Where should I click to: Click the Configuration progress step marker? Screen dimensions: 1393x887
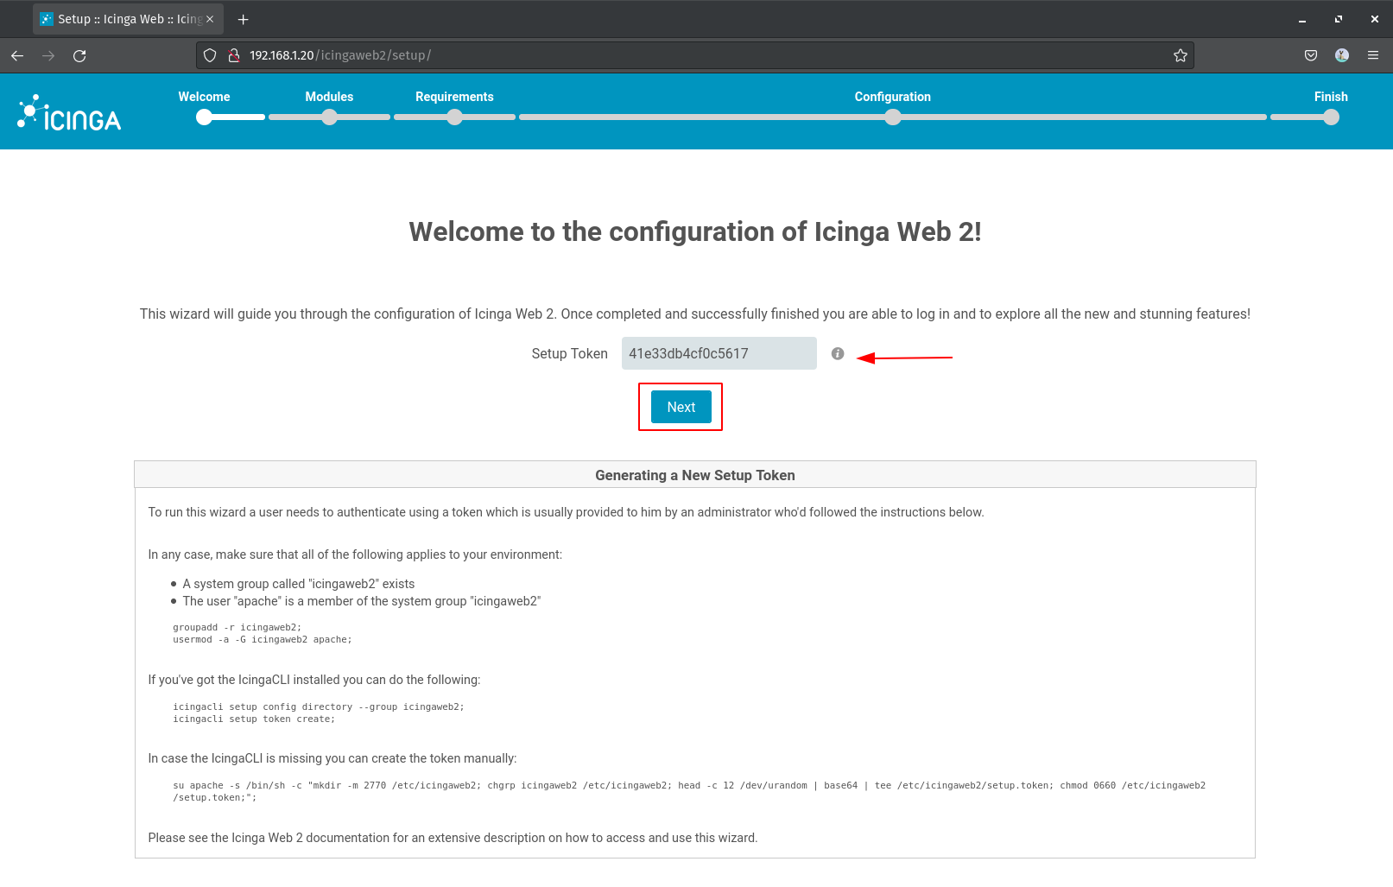click(x=893, y=117)
